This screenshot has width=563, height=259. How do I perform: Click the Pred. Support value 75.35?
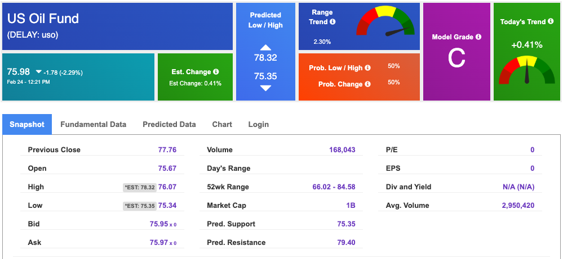coord(347,224)
